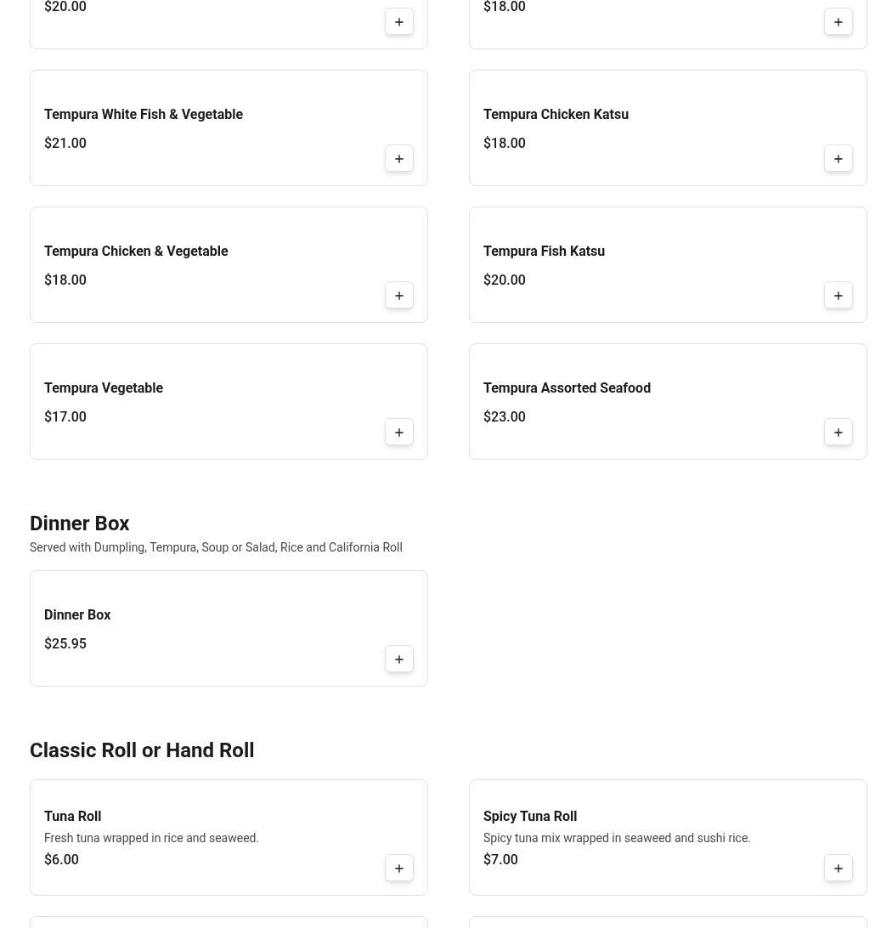
Task: Click the Tempura Vegetable item name
Action: coord(104,388)
